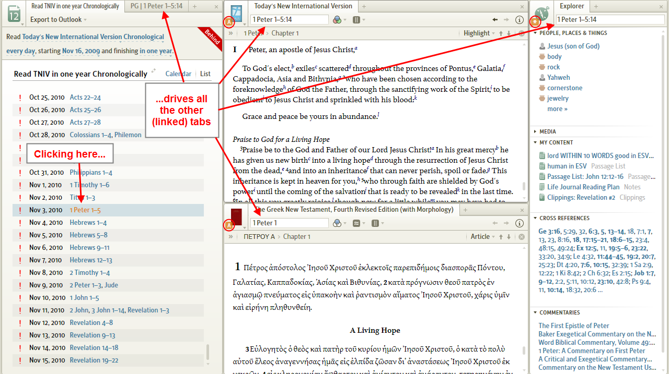Image resolution: width=669 pixels, height=374 pixels.
Task: Change 'every day' reading frequency option
Action: tap(21, 51)
